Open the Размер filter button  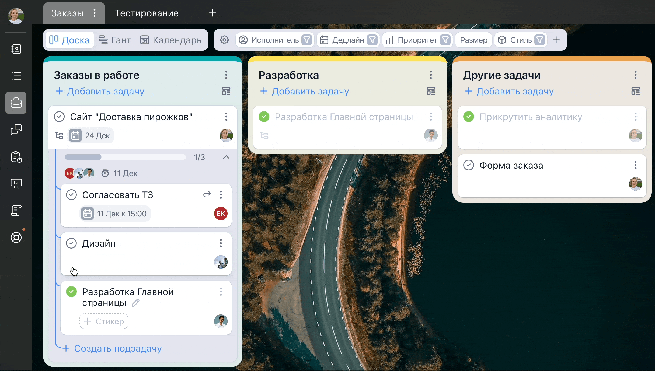(x=474, y=40)
